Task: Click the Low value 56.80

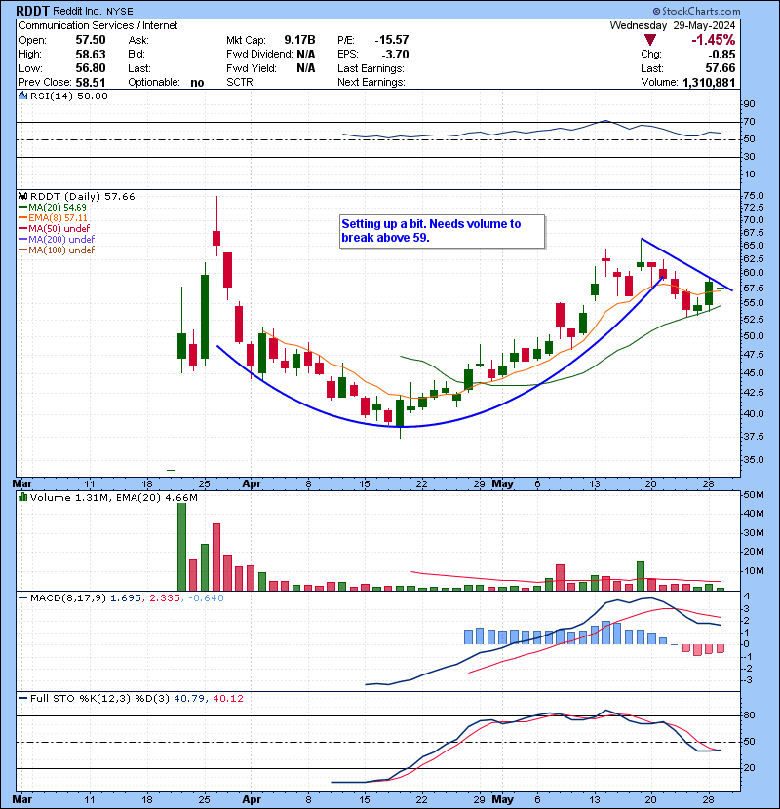Action: click(x=91, y=68)
